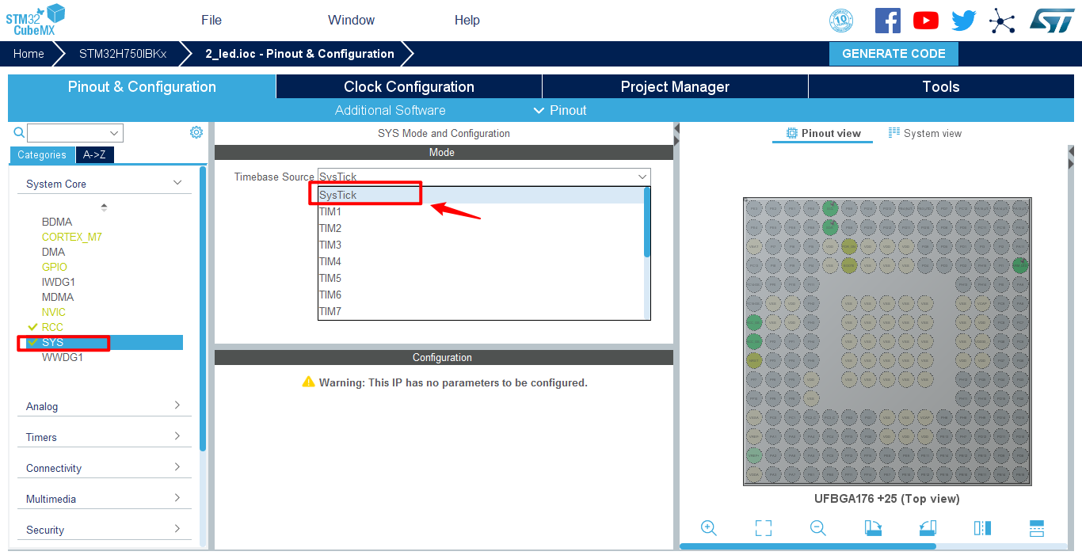The height and width of the screenshot is (559, 1082).
Task: Select the Categories view toggle
Action: pyautogui.click(x=42, y=155)
